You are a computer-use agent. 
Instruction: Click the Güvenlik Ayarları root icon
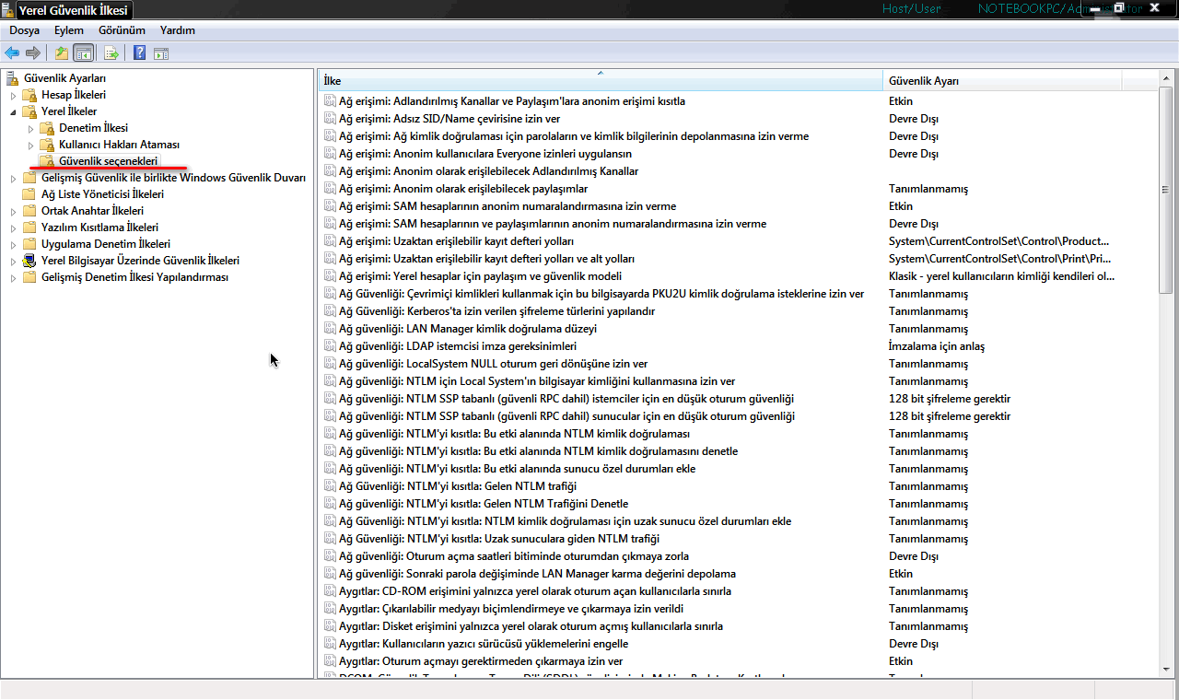pyautogui.click(x=12, y=77)
